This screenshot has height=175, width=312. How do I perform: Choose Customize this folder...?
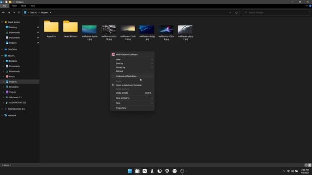(132, 76)
